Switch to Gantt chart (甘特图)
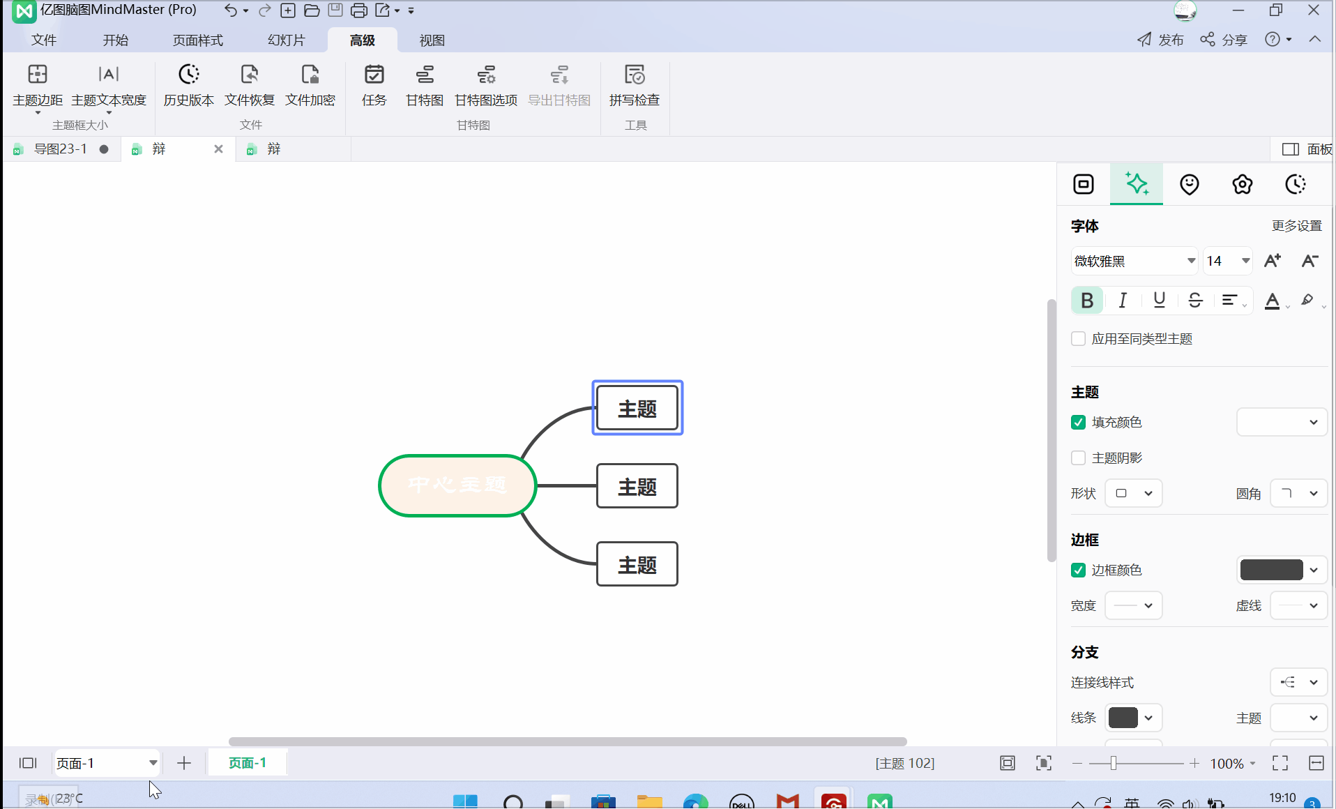 tap(425, 86)
